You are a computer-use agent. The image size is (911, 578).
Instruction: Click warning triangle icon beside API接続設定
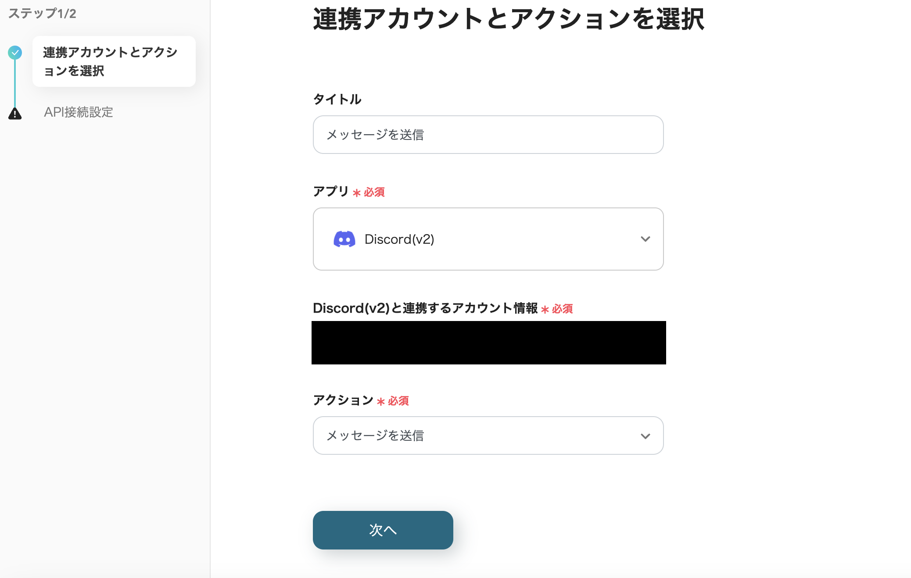(15, 114)
